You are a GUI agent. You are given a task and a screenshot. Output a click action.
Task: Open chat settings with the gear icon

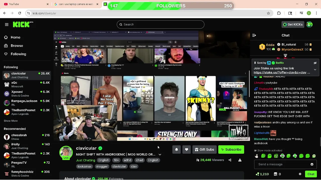[x=300, y=174]
